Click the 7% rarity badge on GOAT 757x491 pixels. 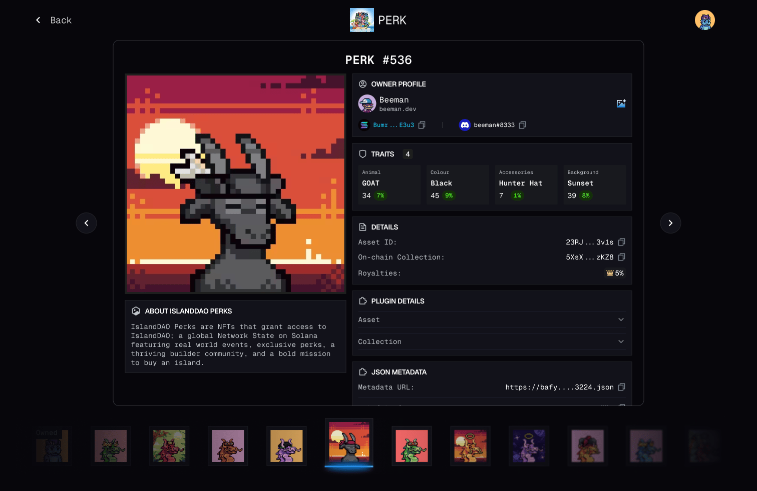(x=381, y=195)
